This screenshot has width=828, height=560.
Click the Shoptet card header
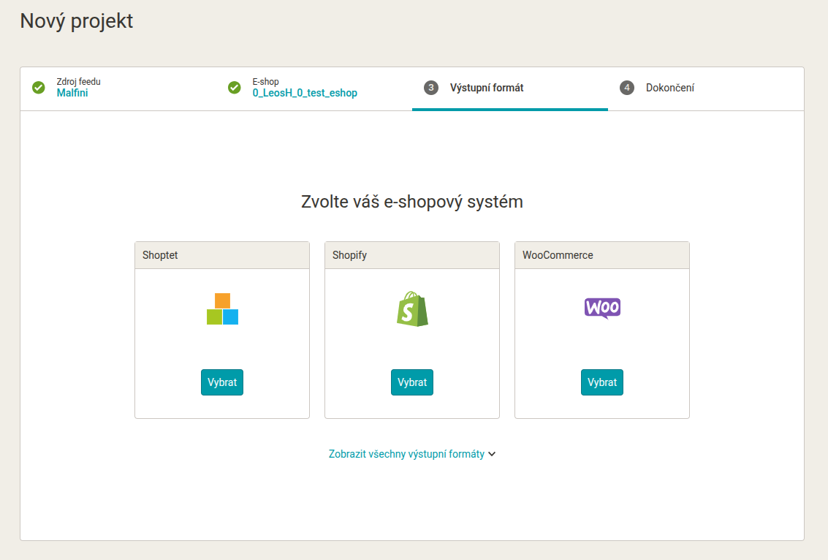pos(222,255)
